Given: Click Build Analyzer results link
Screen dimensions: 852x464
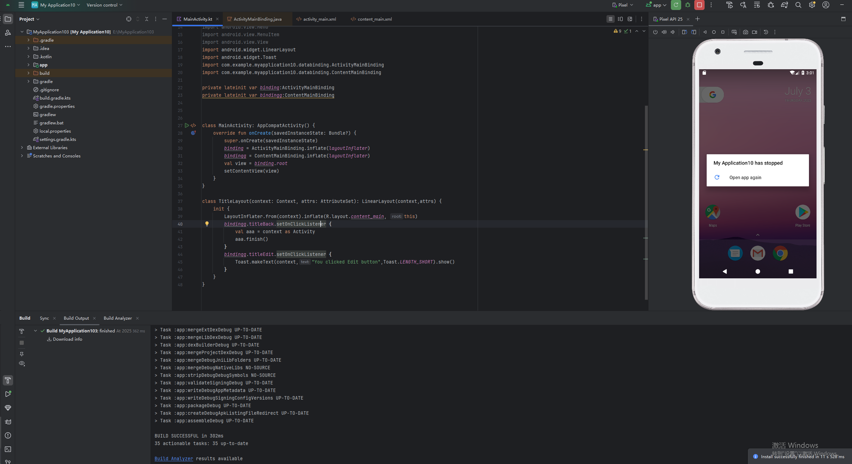Looking at the screenshot, I should [x=174, y=458].
